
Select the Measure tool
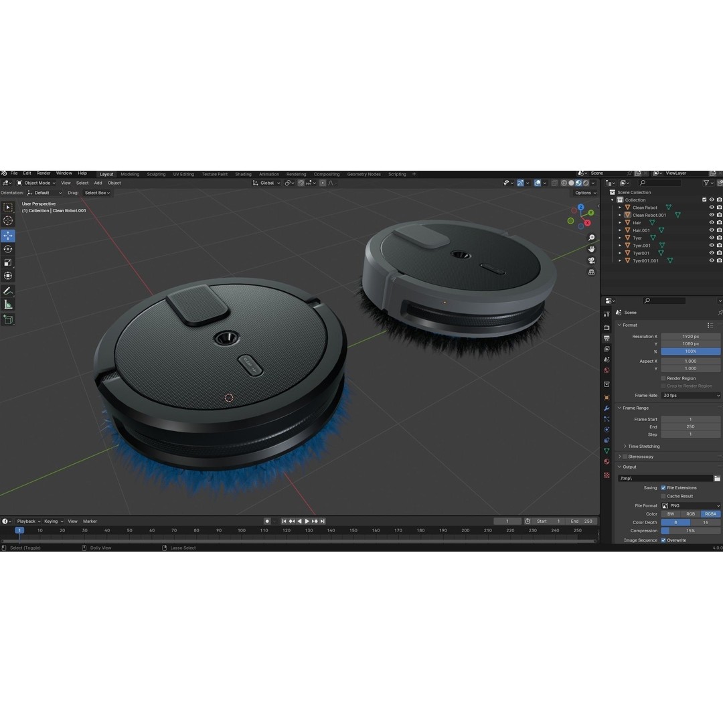click(x=8, y=305)
